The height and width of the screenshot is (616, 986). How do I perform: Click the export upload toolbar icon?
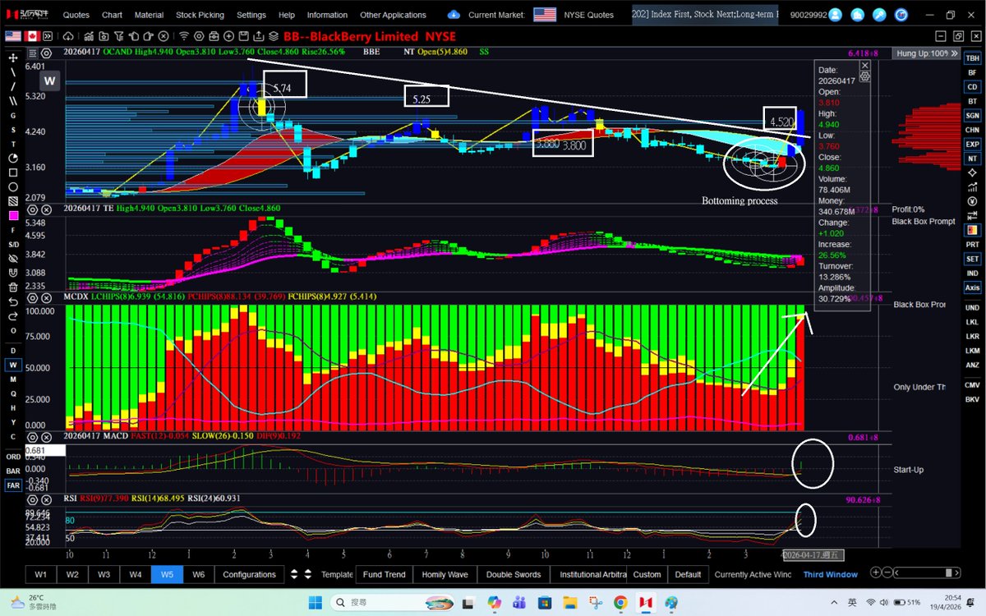tap(258, 36)
